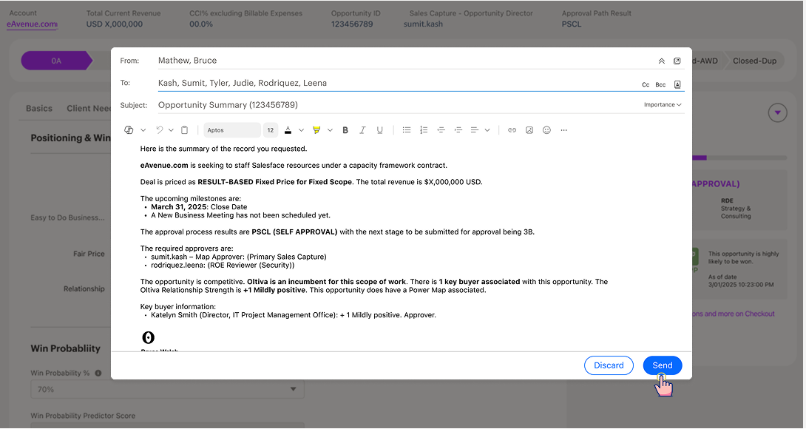Click the purple progress bar
Viewport: 806px width, 429px height.
[x=699, y=158]
